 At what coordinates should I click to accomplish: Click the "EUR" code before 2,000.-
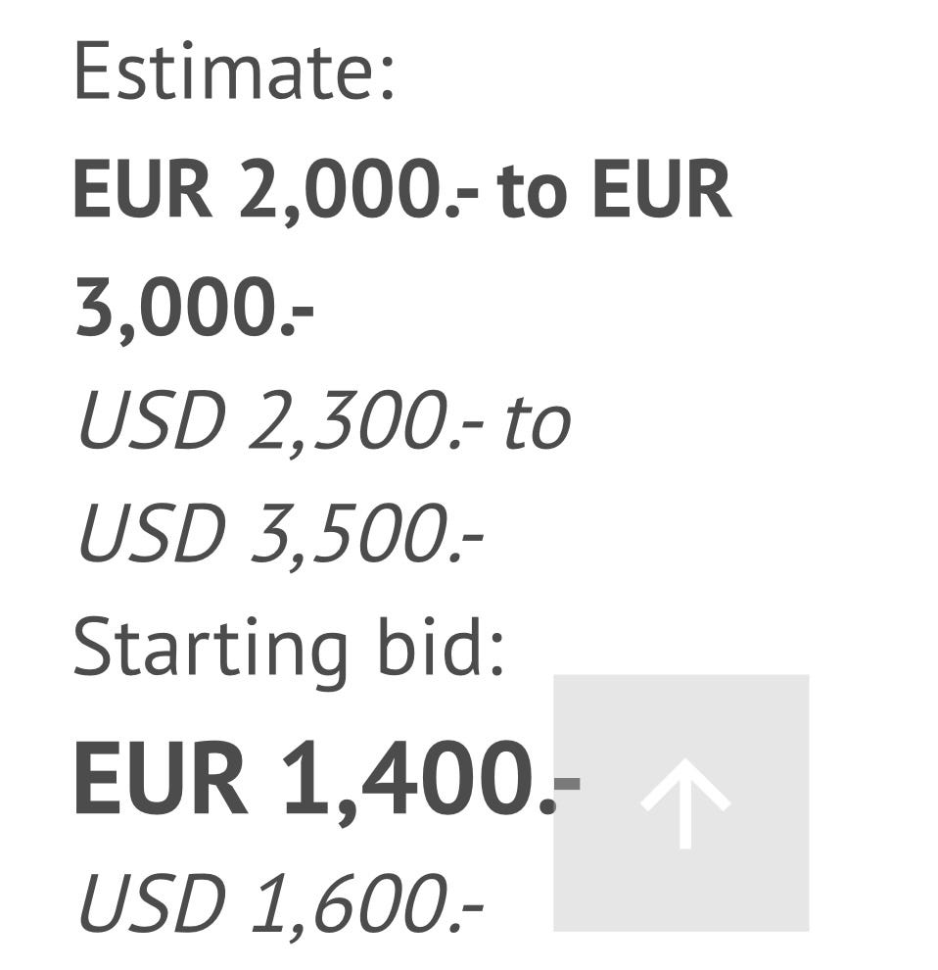pos(143,190)
